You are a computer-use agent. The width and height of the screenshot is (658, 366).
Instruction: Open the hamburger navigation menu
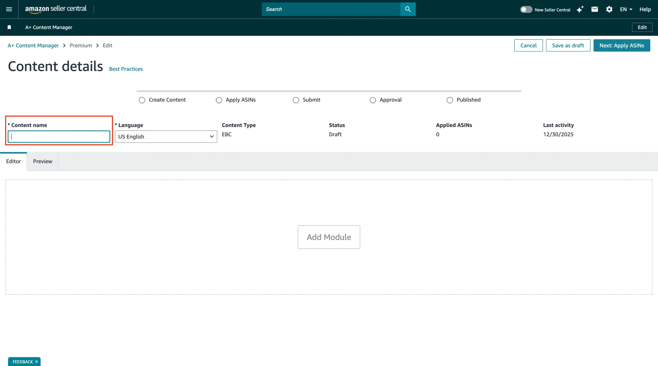(x=9, y=9)
